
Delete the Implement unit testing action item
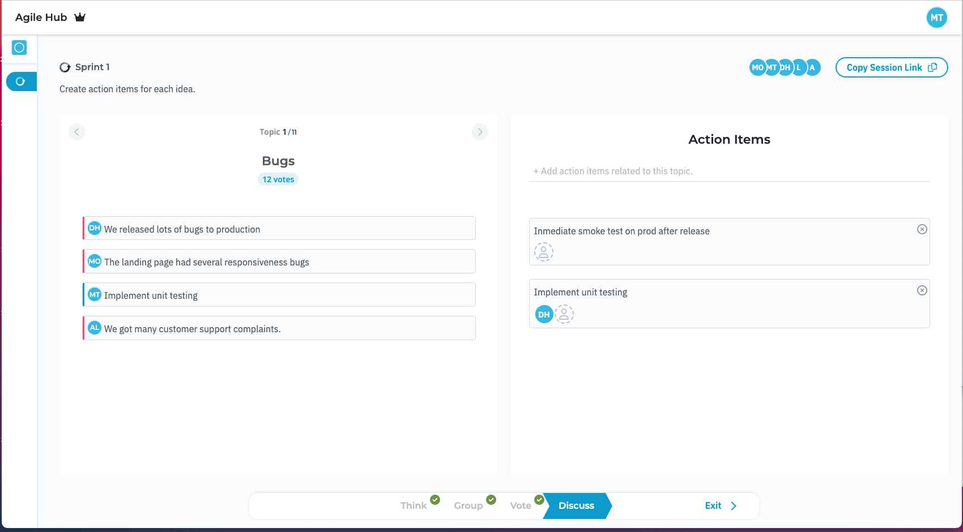click(x=922, y=290)
